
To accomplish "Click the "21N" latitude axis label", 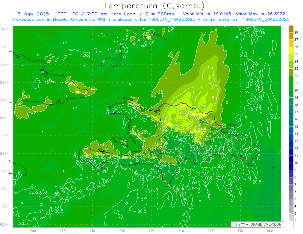I will 4,65.
